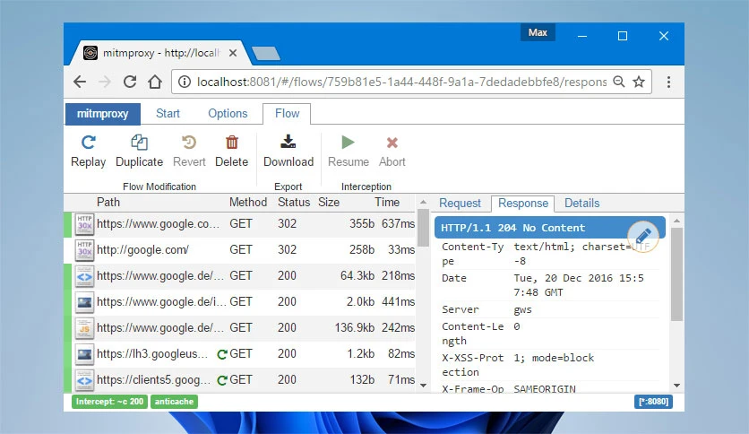Click the Max profile button in title bar
749x434 pixels.
[x=538, y=32]
